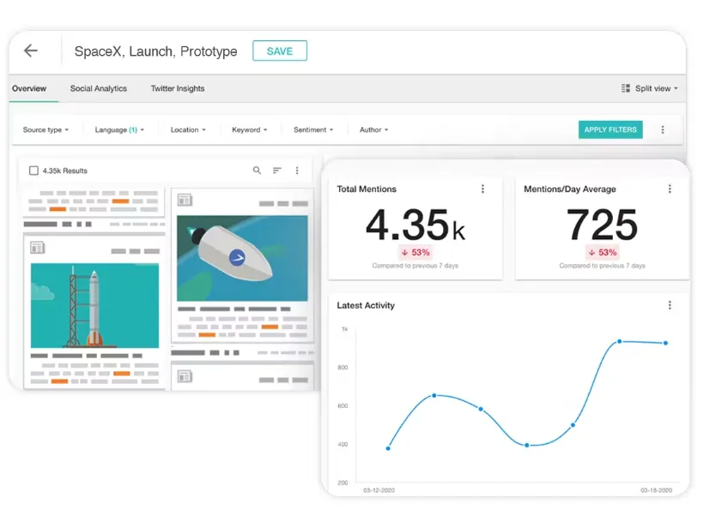
Task: Go back using the left arrow icon
Action: click(x=31, y=51)
